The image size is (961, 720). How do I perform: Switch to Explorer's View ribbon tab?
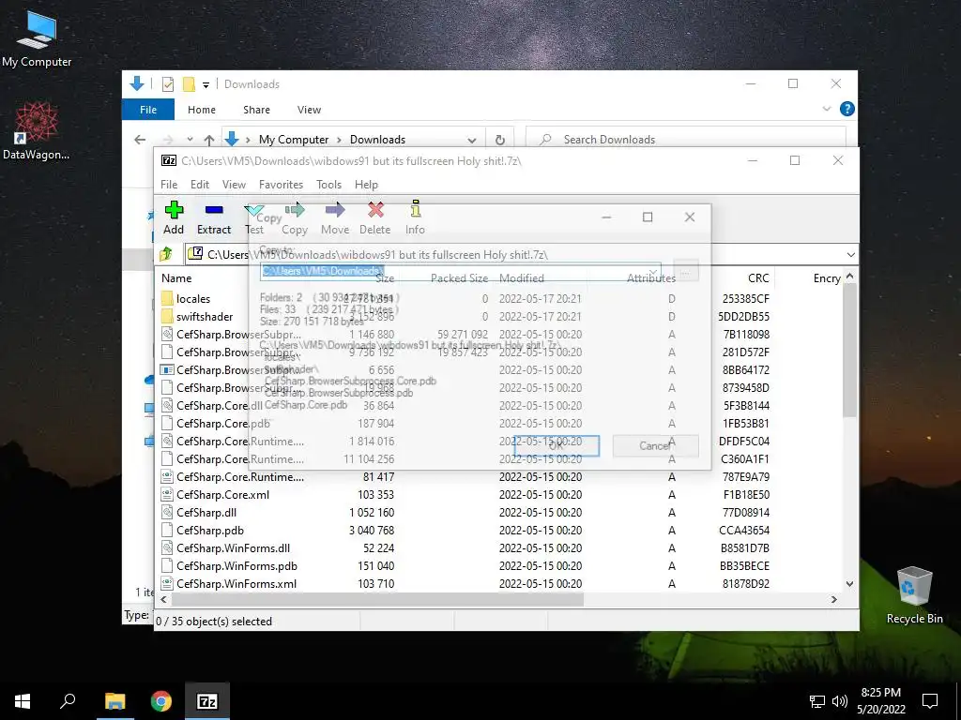309,110
